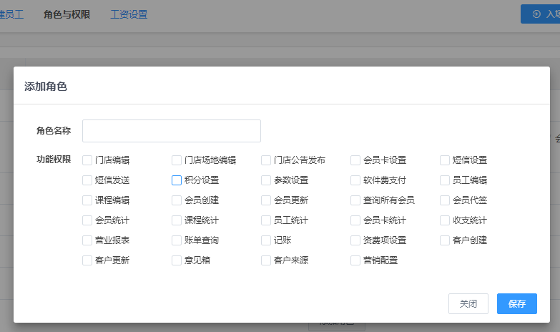This screenshot has height=332, width=560.
Task: Check the 营业报表 permission box
Action: pyautogui.click(x=87, y=240)
